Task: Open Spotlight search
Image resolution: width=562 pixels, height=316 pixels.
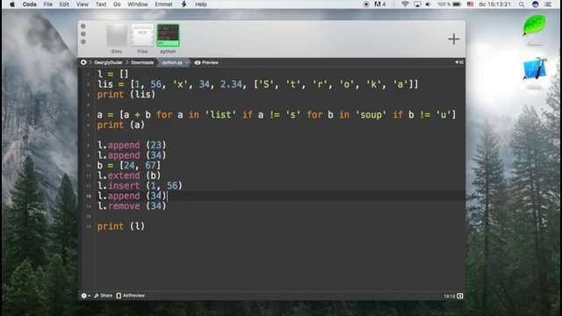Action: [x=522, y=4]
